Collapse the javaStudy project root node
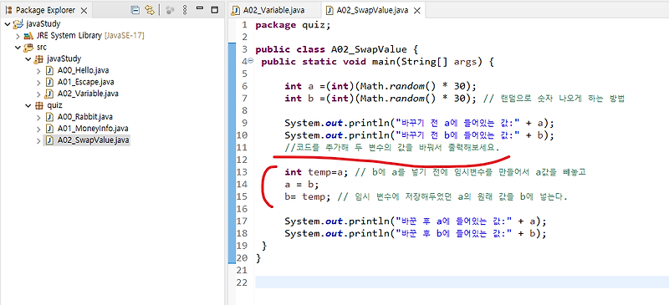This screenshot has height=305, width=669. click(x=8, y=24)
